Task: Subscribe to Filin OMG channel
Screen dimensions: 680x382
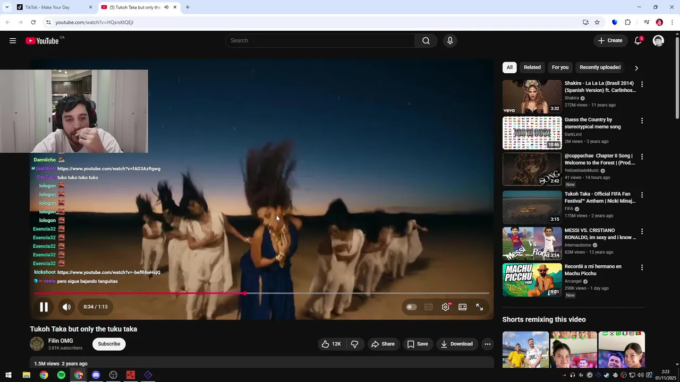Action: click(109, 344)
